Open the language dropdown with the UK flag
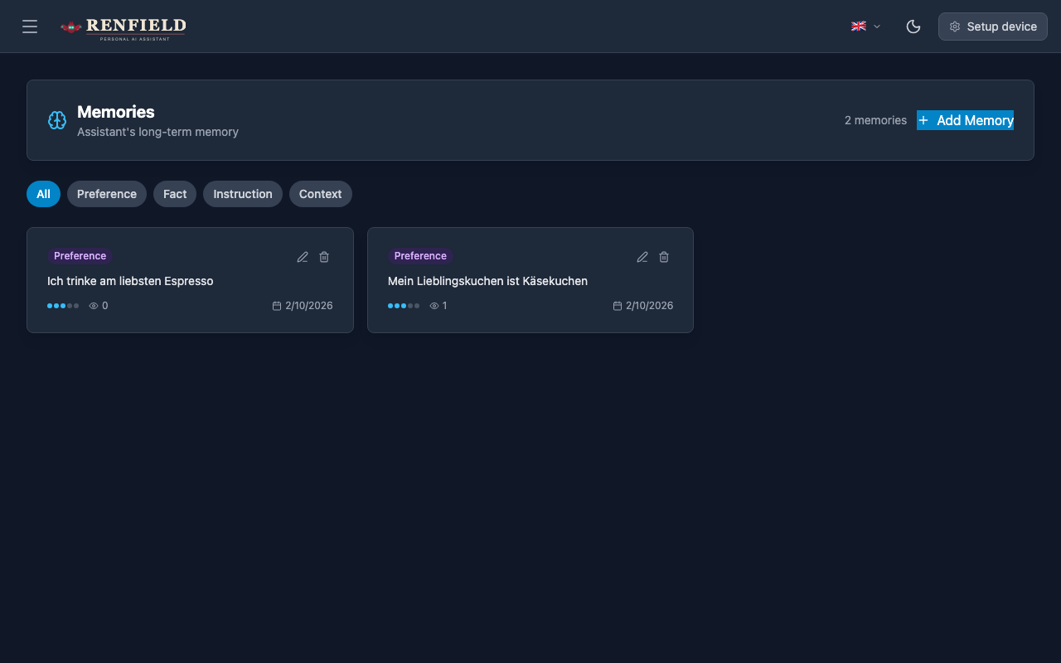 (x=859, y=26)
